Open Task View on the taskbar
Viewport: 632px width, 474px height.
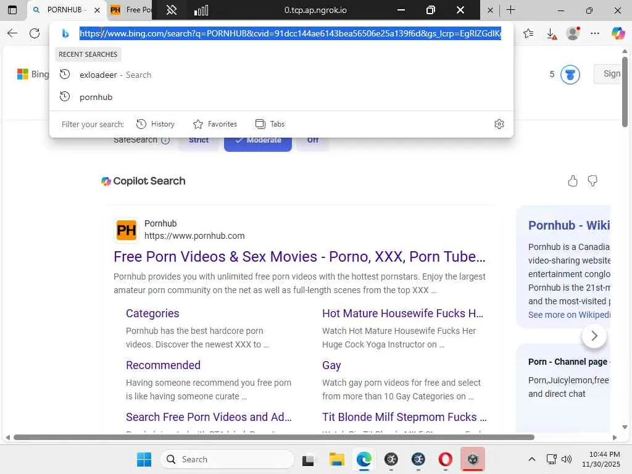tap(308, 460)
